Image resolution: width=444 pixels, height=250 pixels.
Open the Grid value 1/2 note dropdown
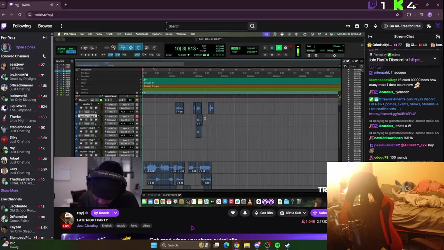click(x=343, y=46)
